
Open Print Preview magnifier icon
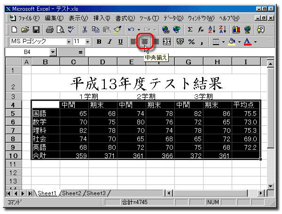coord(61,30)
